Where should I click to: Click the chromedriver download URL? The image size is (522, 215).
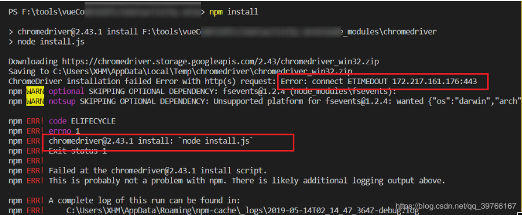coord(220,61)
